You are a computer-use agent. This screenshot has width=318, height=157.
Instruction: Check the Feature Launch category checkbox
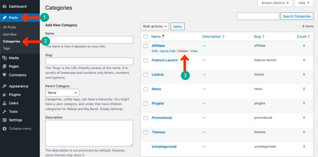point(146,61)
